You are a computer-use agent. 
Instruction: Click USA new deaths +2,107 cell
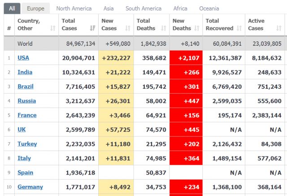(x=186, y=58)
